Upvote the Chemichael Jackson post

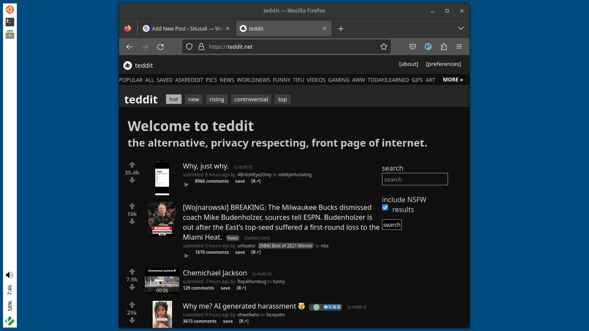click(132, 272)
